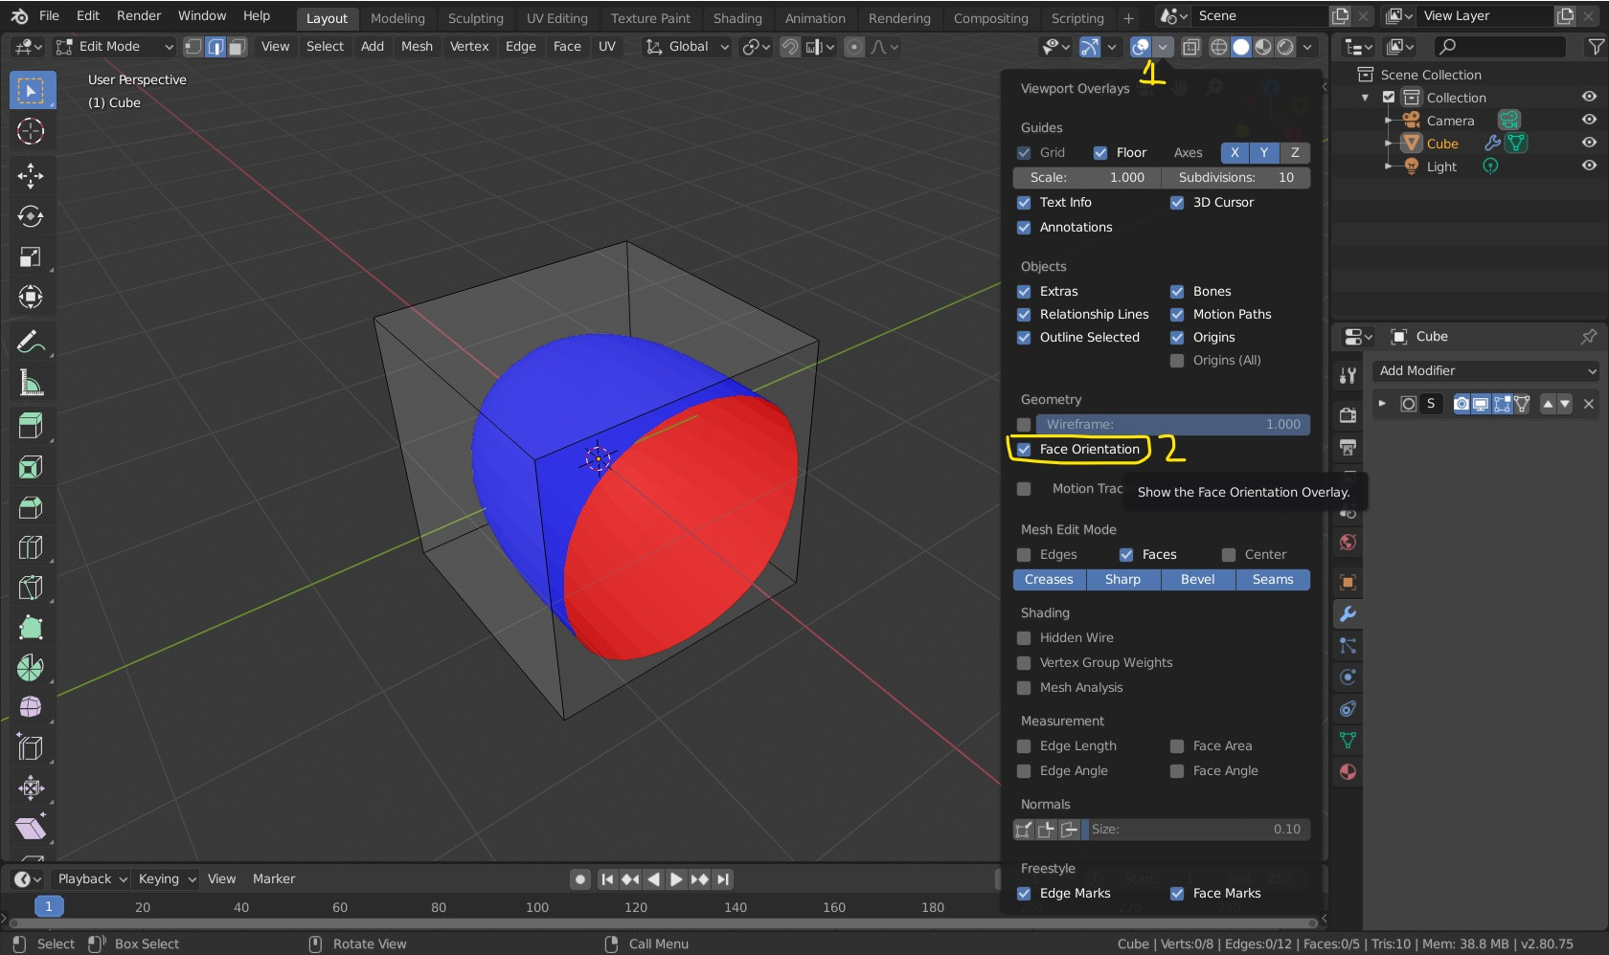1609x955 pixels.
Task: Click the play animation button
Action: pyautogui.click(x=676, y=879)
